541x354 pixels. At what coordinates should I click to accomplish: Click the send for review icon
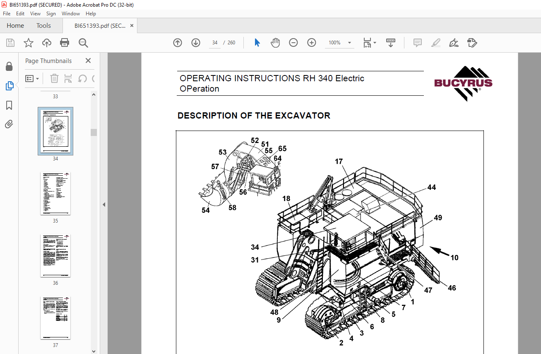472,43
